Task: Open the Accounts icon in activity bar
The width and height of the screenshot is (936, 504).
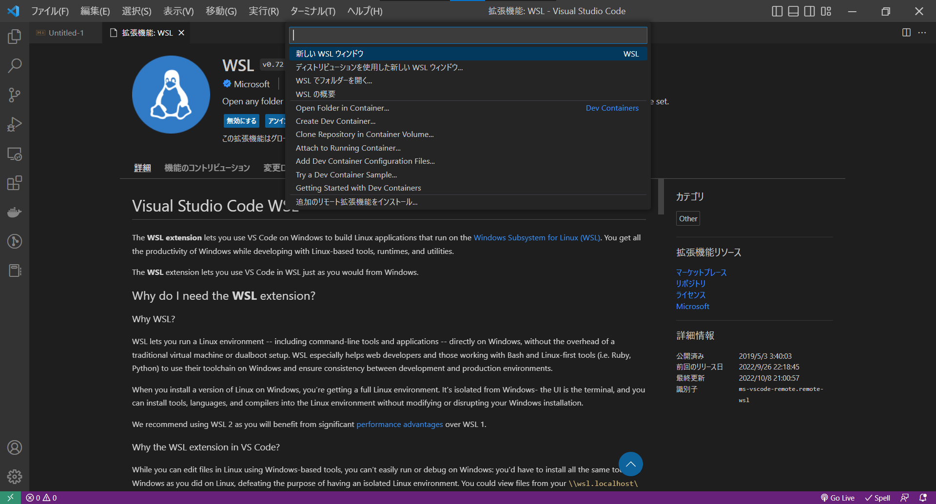Action: click(x=15, y=447)
